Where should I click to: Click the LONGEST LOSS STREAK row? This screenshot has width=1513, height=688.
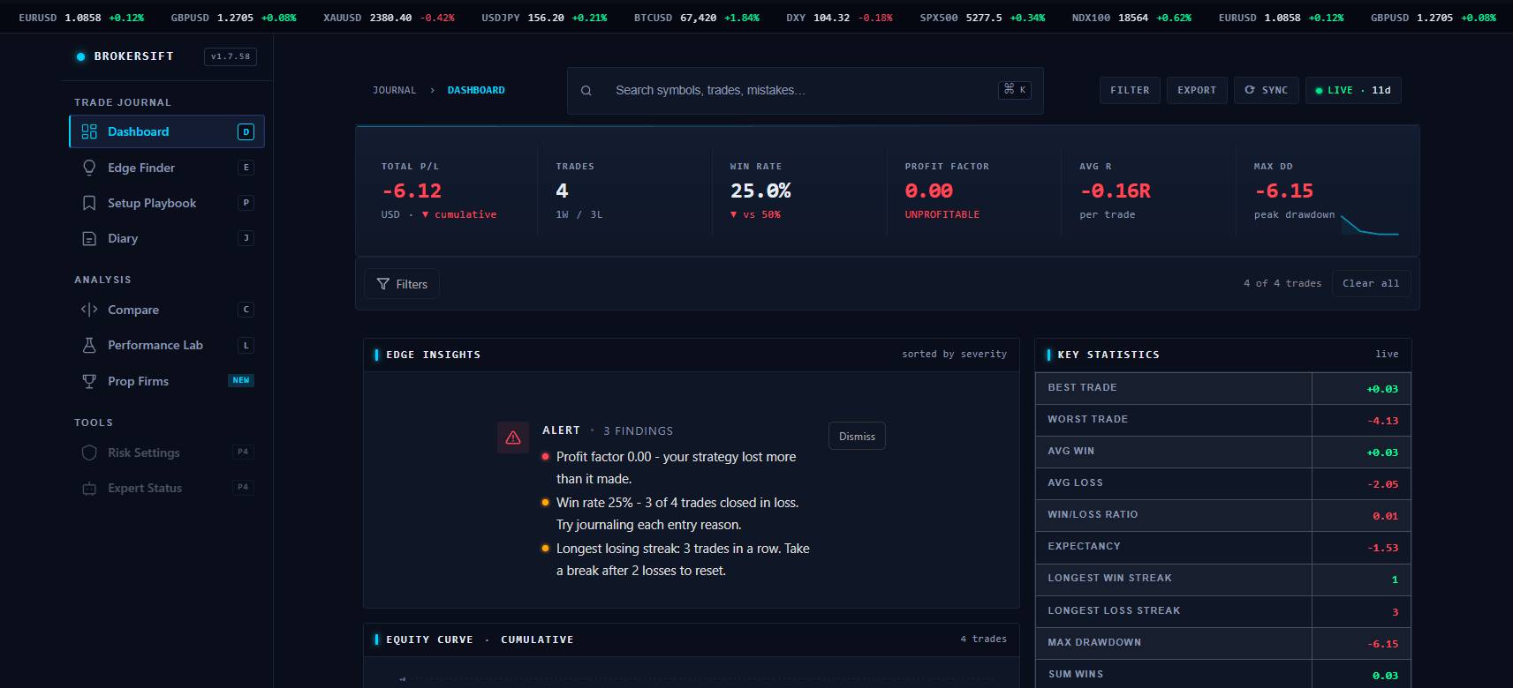[1223, 611]
